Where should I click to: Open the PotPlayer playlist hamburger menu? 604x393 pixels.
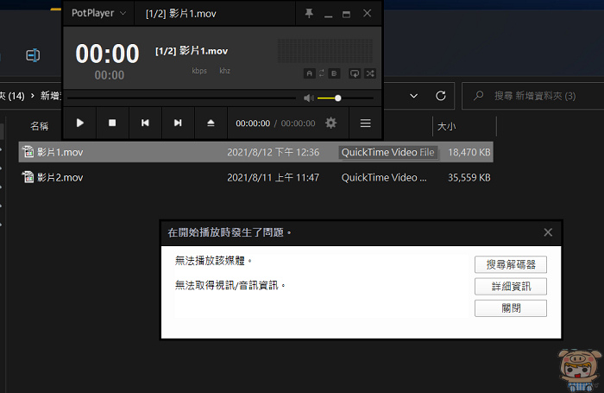(365, 124)
